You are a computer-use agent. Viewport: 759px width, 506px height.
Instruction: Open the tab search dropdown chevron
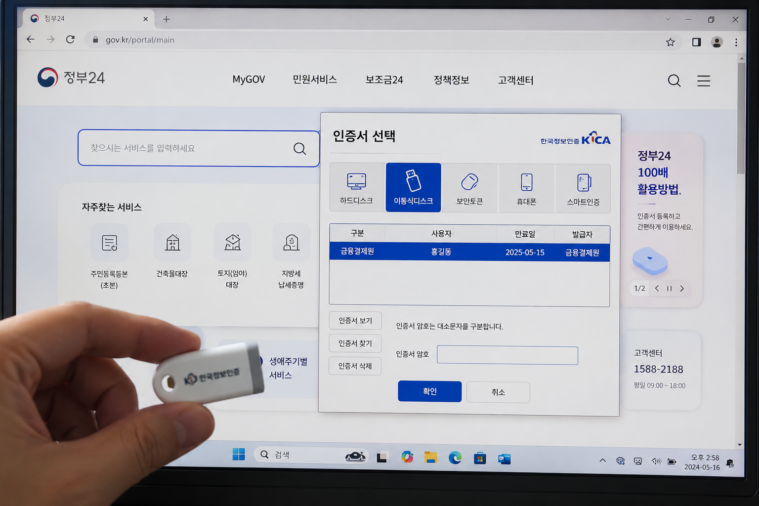coord(668,19)
